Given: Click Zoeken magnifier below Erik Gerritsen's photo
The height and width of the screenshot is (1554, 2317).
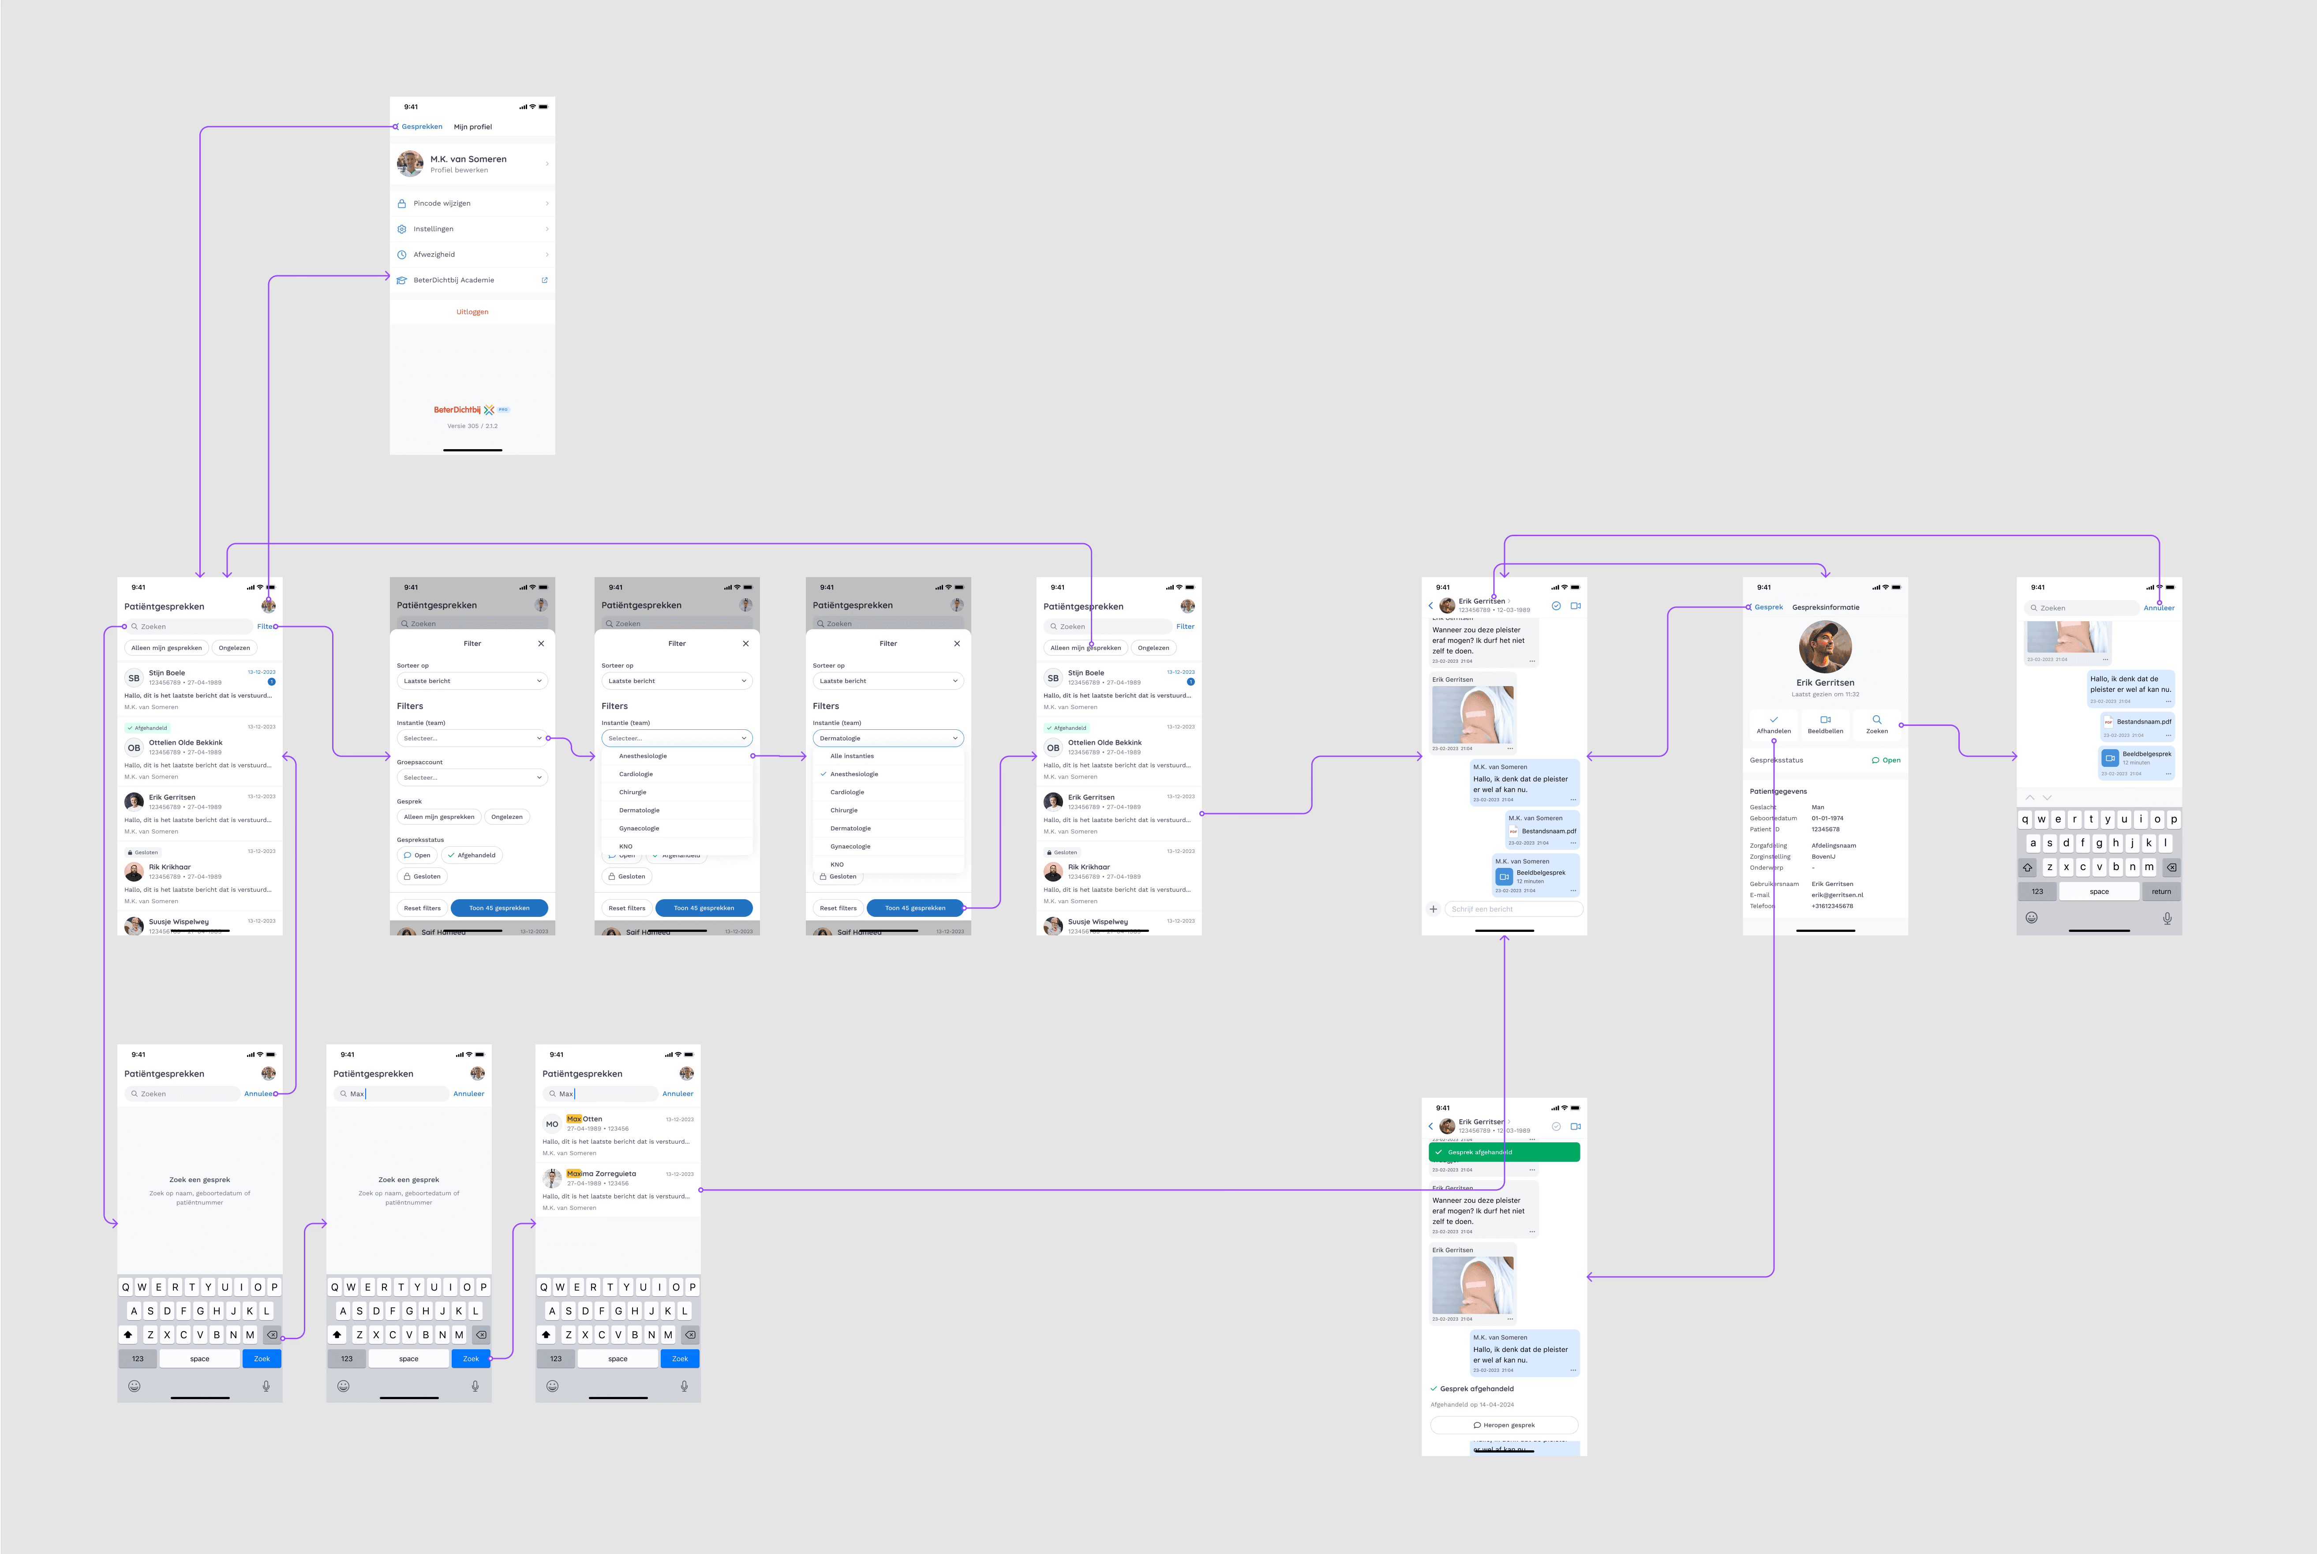Looking at the screenshot, I should tap(1876, 720).
